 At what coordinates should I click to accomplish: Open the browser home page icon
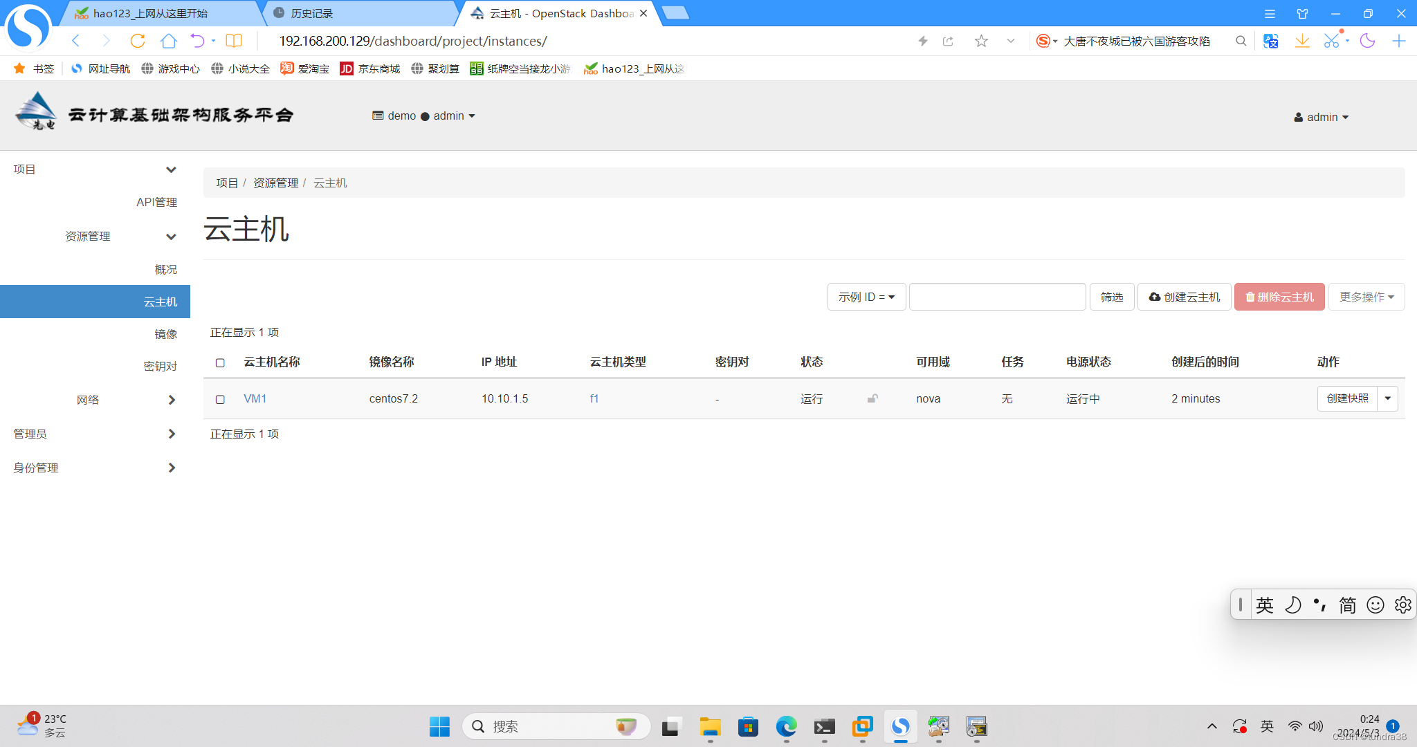[x=168, y=41]
